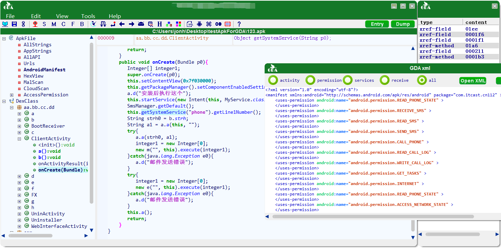Open the View menu
The height and width of the screenshot is (248, 501).
(62, 16)
